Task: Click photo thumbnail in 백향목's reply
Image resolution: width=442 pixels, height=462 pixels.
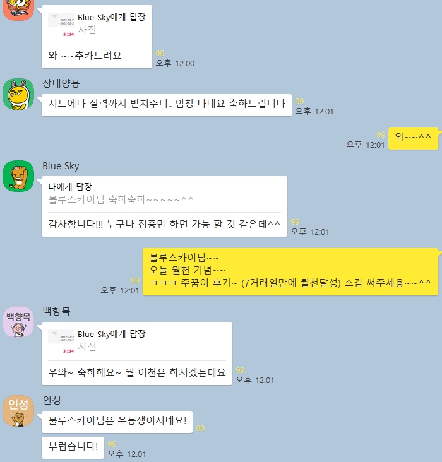Action: pos(61,341)
